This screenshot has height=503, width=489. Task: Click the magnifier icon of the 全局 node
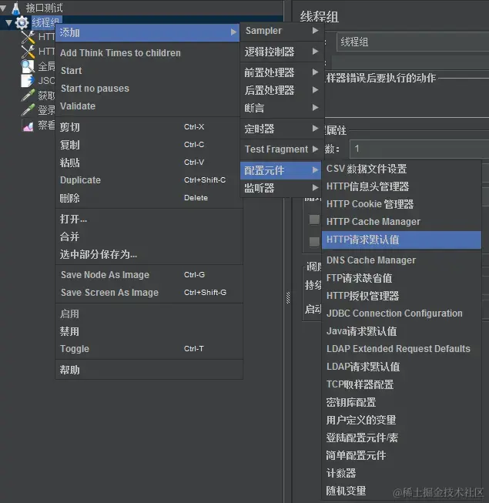click(x=28, y=66)
